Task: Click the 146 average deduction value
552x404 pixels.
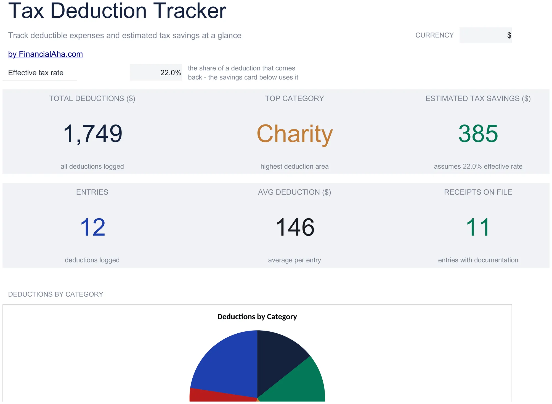Action: point(295,227)
